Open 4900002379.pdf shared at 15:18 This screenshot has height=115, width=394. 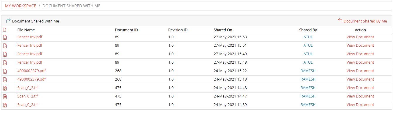[x=32, y=79]
